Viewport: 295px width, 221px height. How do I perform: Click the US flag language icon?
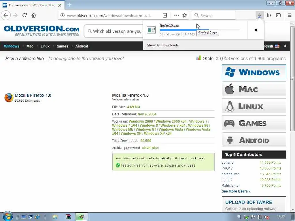pyautogui.click(x=277, y=46)
